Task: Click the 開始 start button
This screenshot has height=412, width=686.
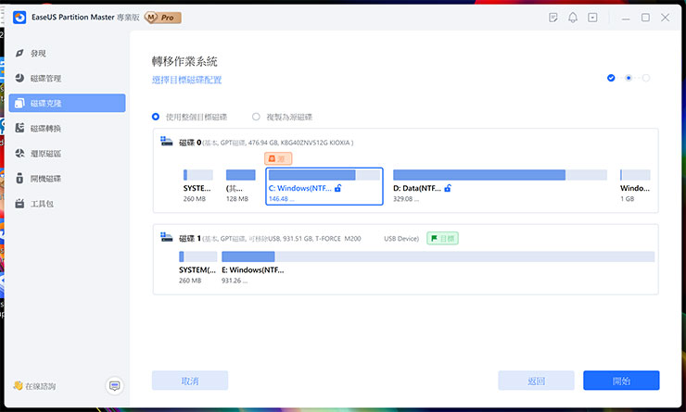Action: [x=621, y=381]
